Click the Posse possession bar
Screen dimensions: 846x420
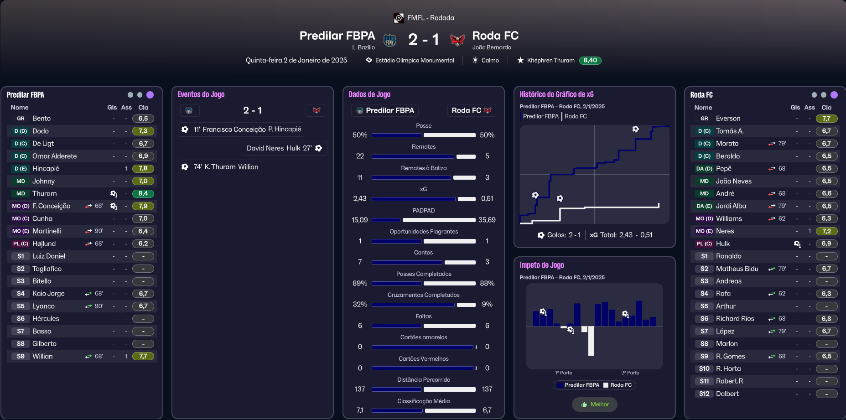pyautogui.click(x=424, y=135)
